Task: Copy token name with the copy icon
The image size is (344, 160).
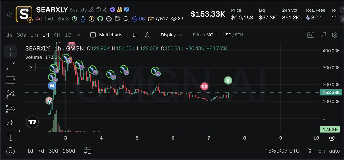Action: 98,10
